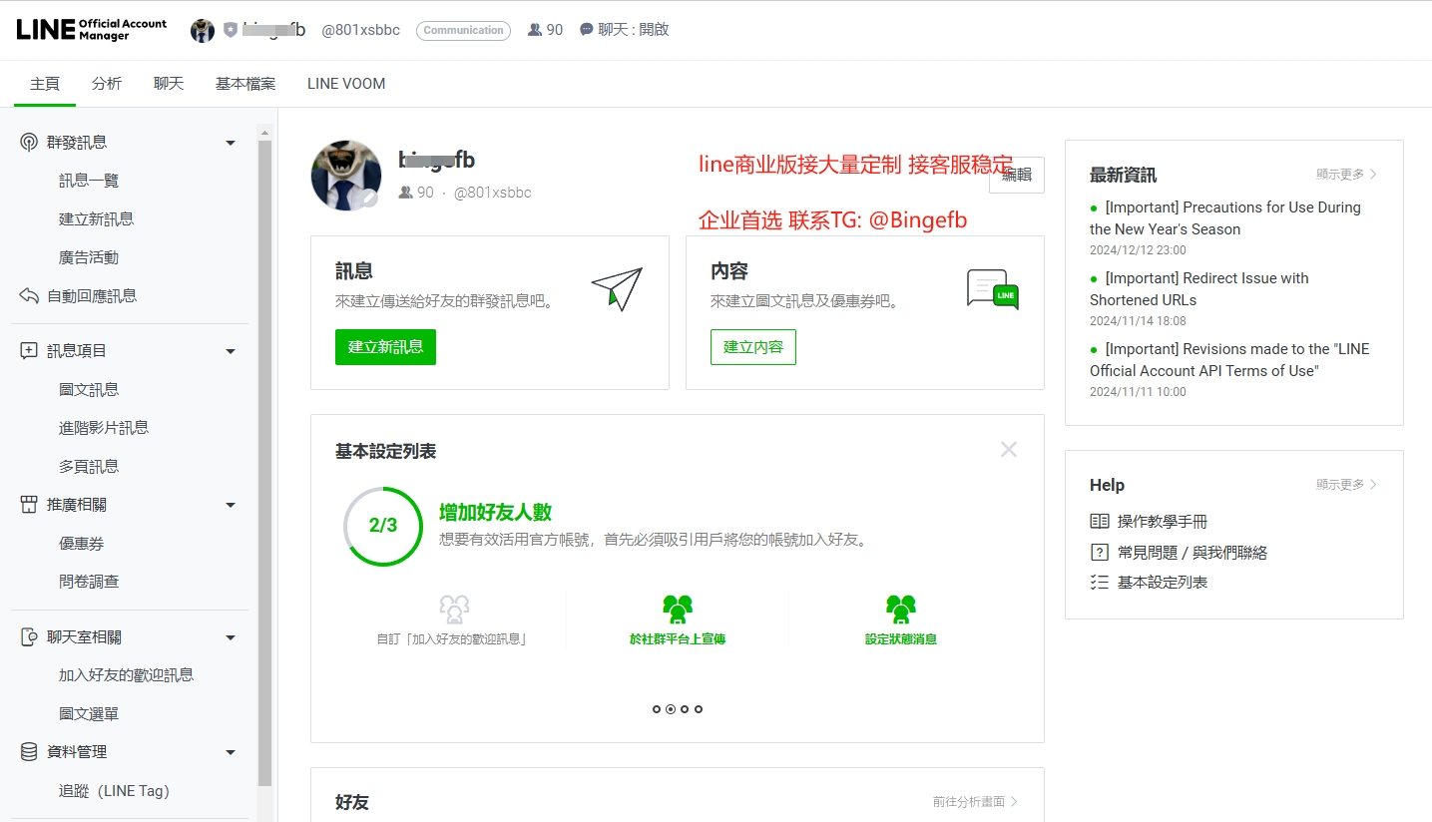Viewport: 1432px width, 822px height.
Task: Collapse the 聊天室相關 sidebar section
Action: point(231,637)
